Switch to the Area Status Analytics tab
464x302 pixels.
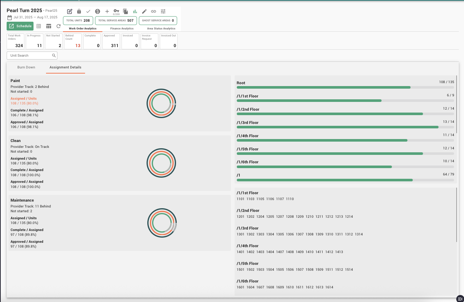[161, 28]
